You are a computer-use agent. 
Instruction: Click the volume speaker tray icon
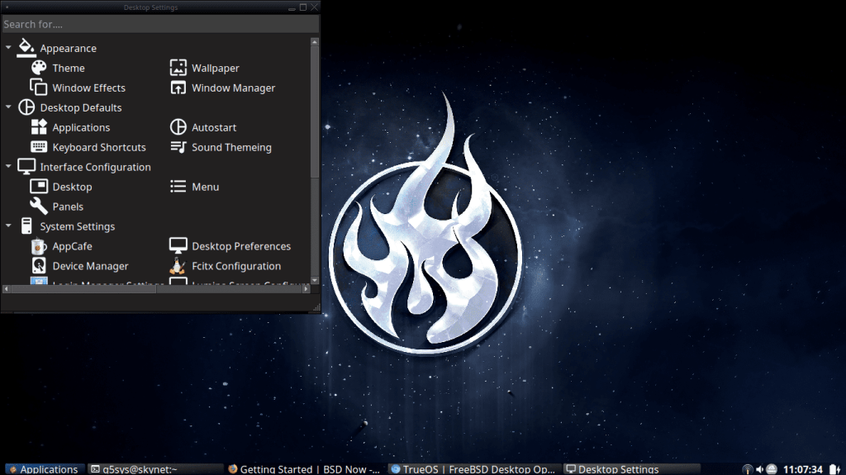click(x=760, y=469)
